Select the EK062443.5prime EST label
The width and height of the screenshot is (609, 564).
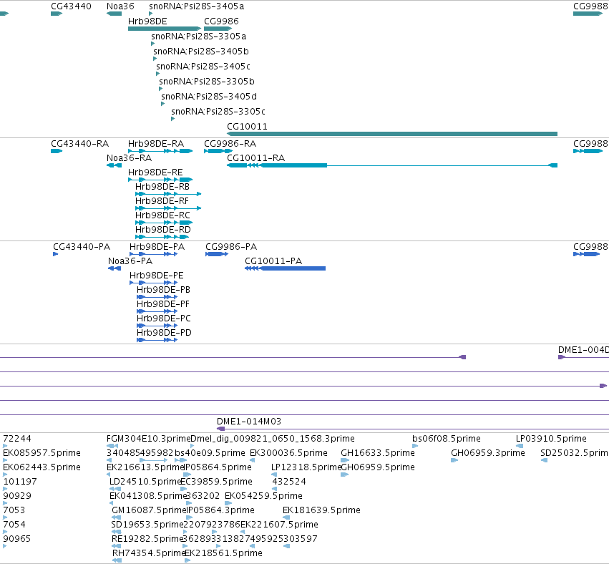pyautogui.click(x=42, y=467)
